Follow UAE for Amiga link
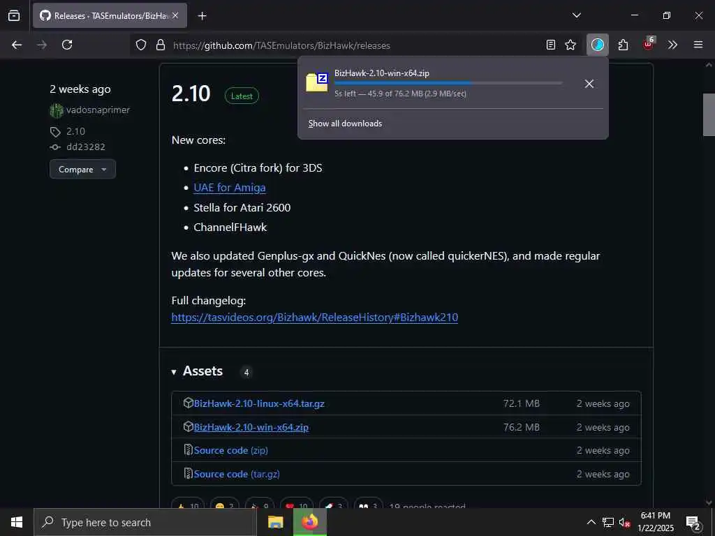 pos(229,187)
